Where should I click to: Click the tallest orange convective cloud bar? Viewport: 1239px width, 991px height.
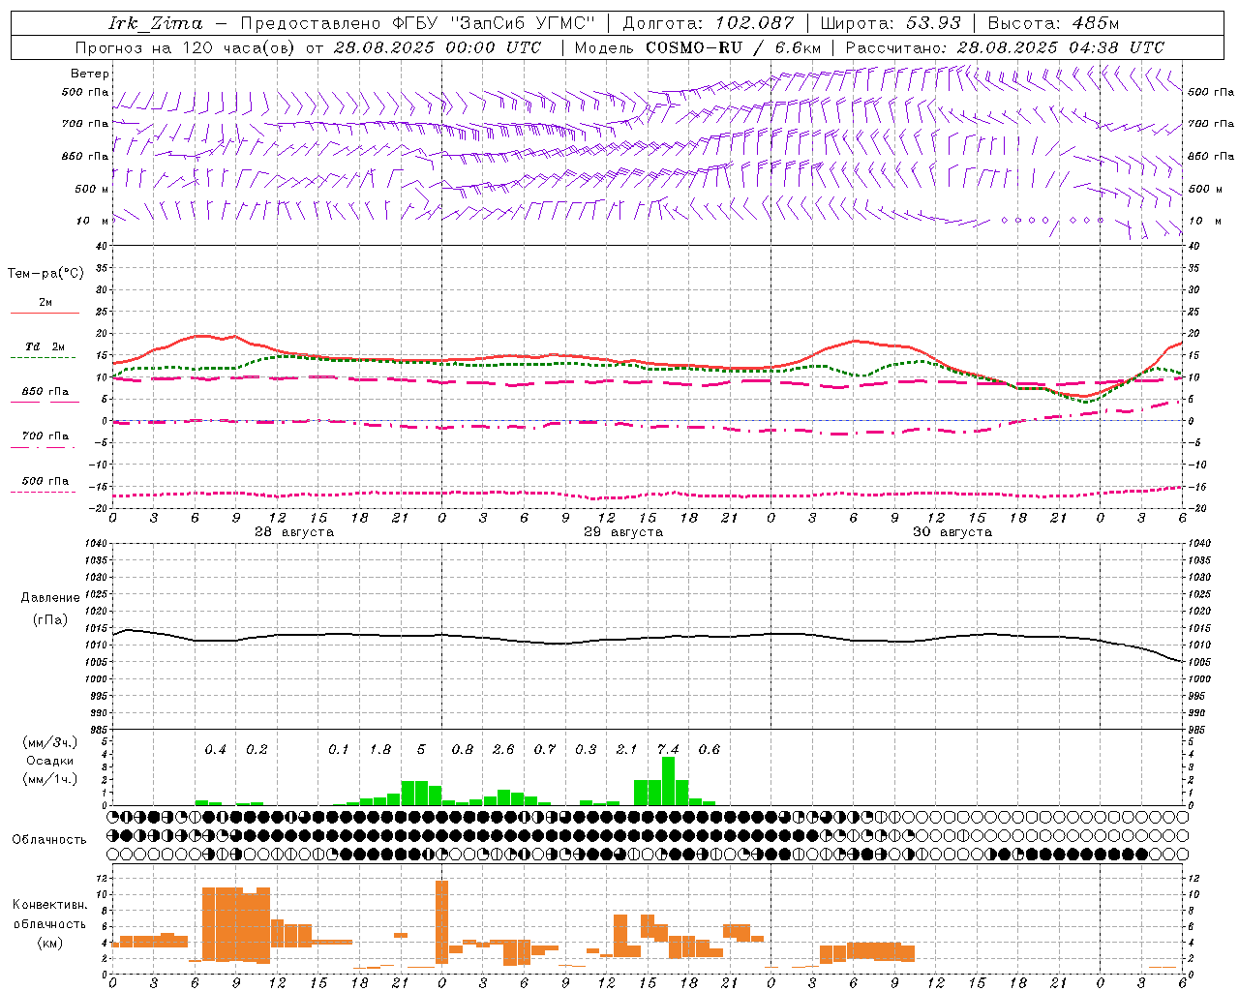[x=442, y=920]
